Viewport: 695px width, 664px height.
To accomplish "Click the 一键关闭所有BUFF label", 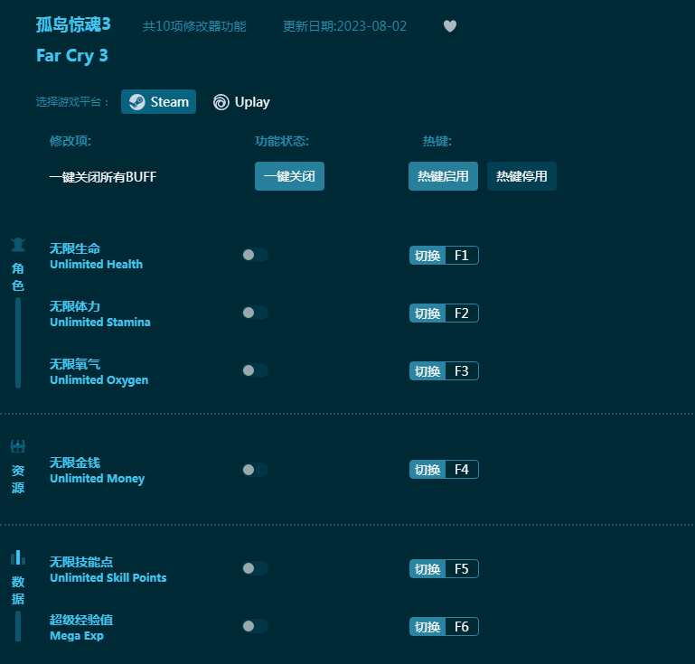I will 103,177.
